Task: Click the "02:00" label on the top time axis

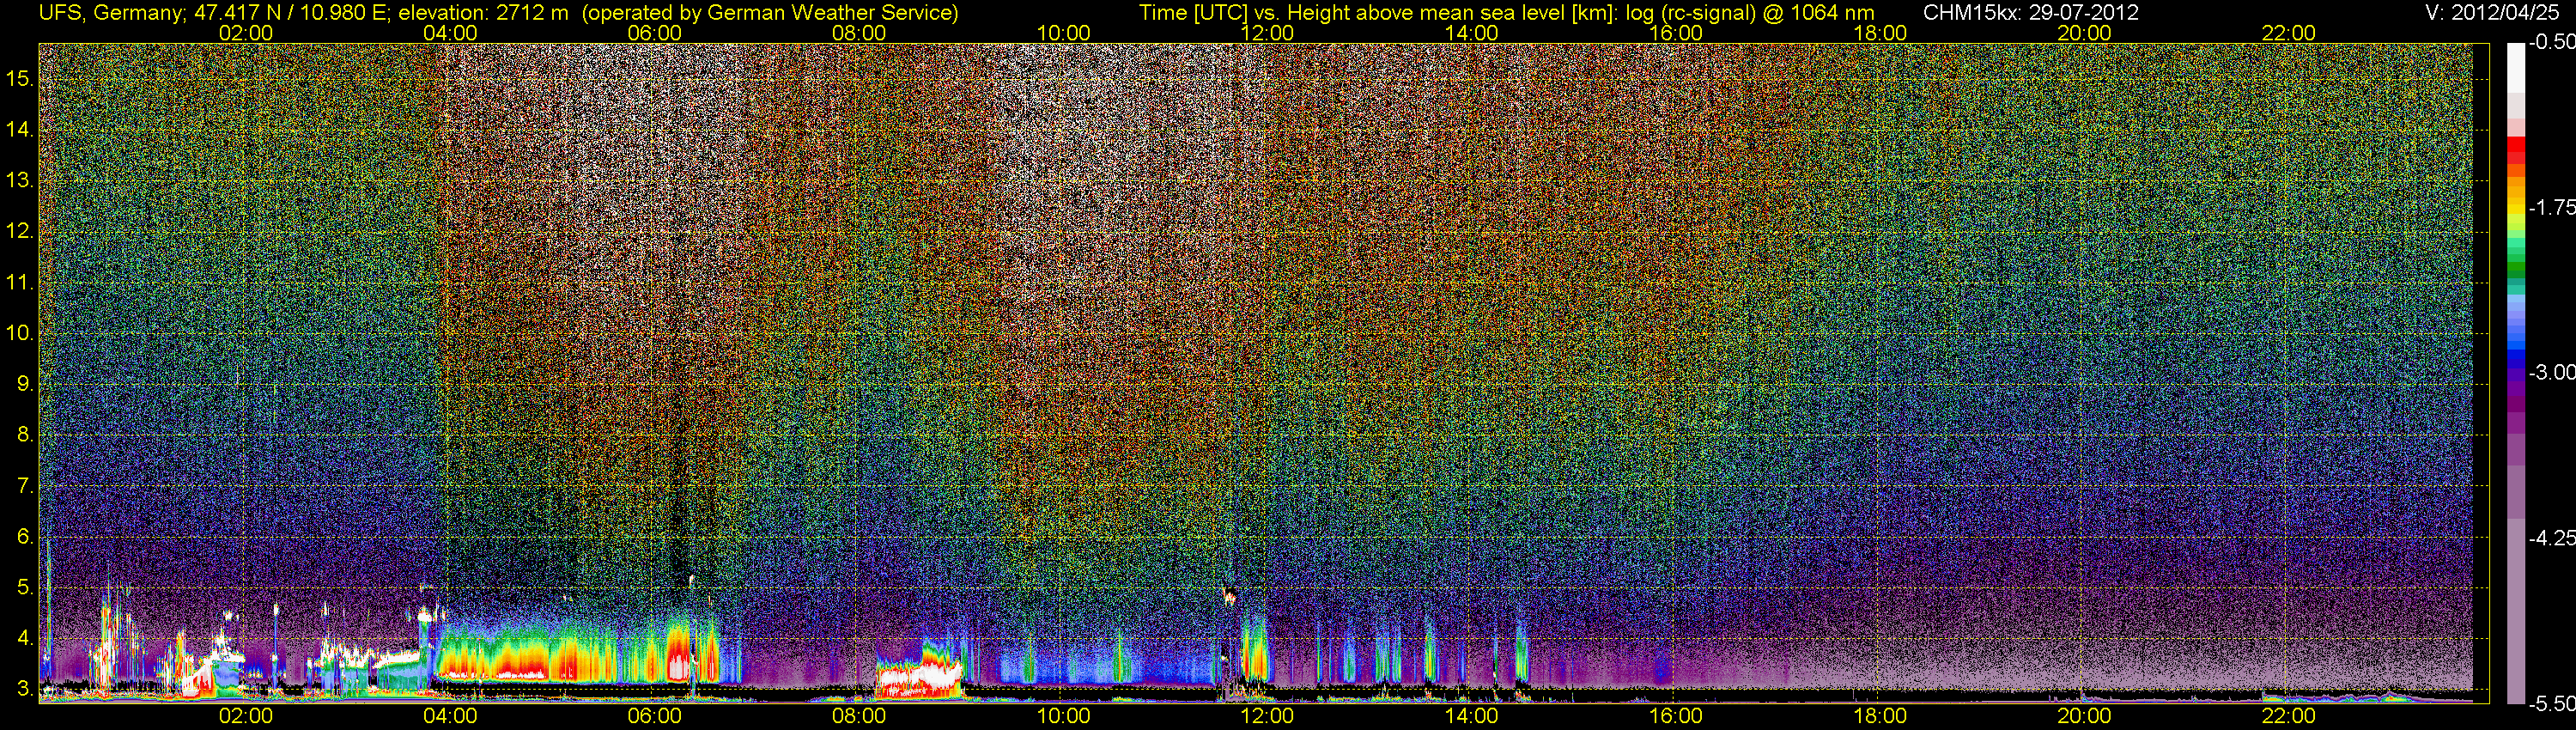Action: point(246,33)
